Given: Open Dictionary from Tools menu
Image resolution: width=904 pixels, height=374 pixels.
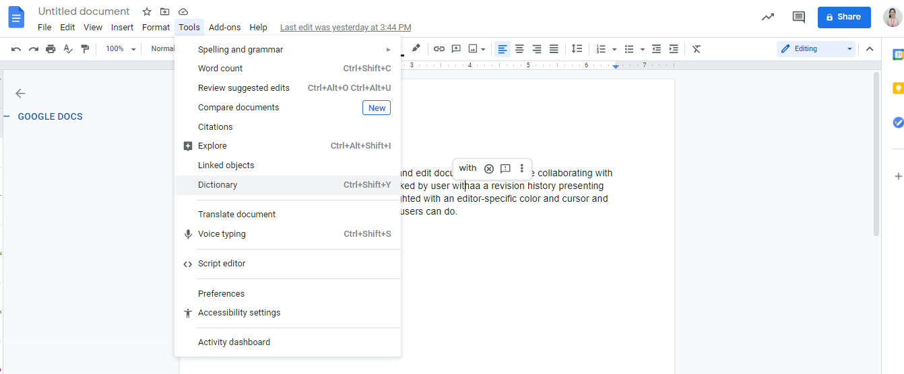Looking at the screenshot, I should pos(288,185).
